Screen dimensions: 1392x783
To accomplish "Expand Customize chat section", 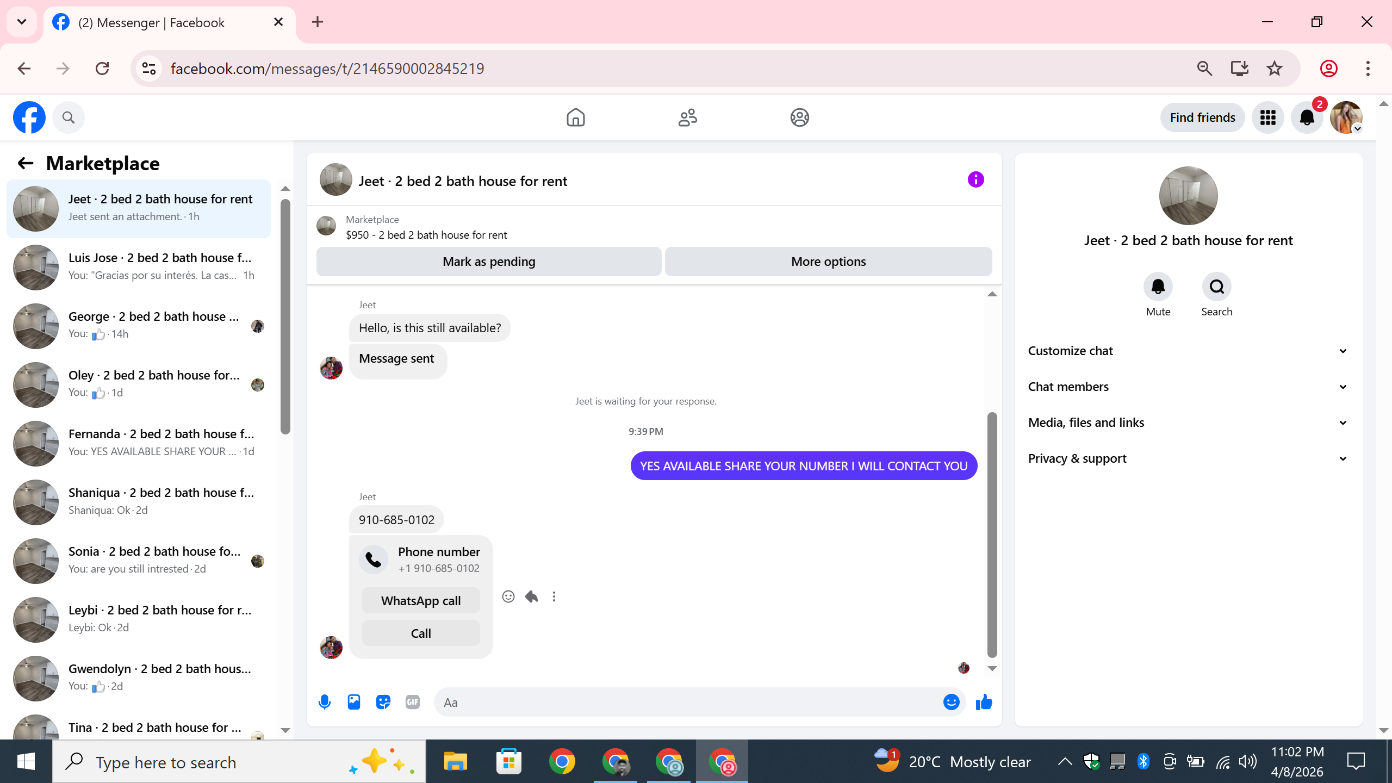I will pos(1188,351).
